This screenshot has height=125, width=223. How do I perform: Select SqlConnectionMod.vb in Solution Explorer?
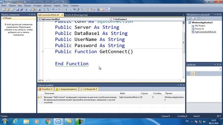[205, 32]
